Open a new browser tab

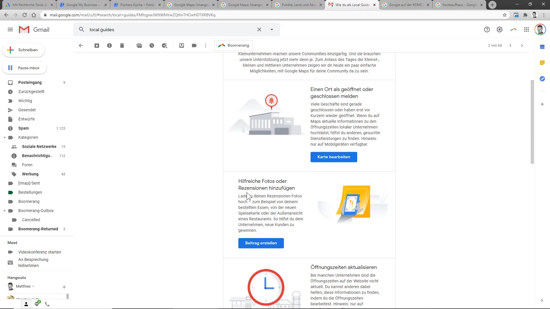click(492, 5)
